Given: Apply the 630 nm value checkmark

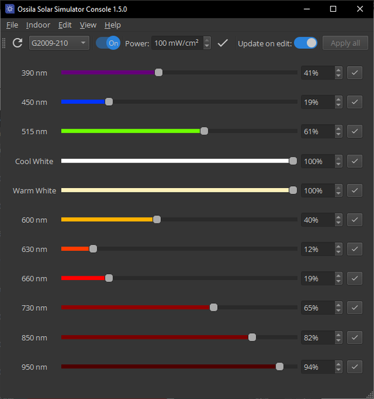Looking at the screenshot, I should 354,249.
